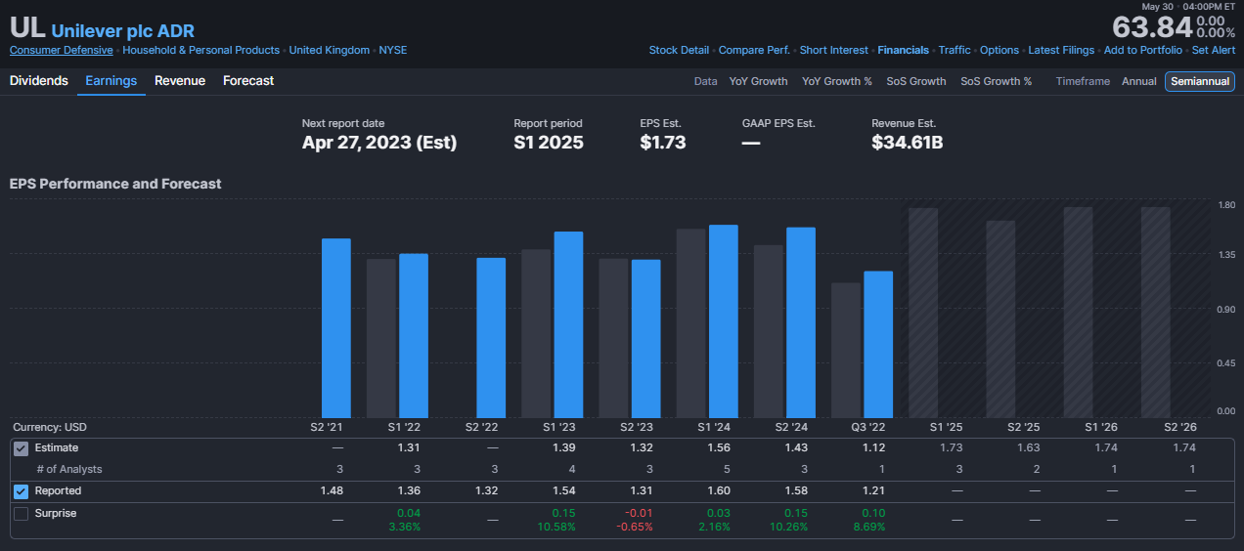Click Add to Portfolio link

[x=1143, y=50]
